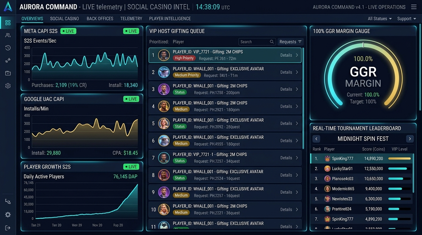Open the PLAYER INTELLIGENCE tab
This screenshot has height=235, width=422.
[170, 19]
